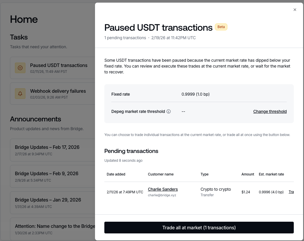Screen dimensions: 304x241
Task: Open the Paused USDT transactions task
Action: (58, 66)
